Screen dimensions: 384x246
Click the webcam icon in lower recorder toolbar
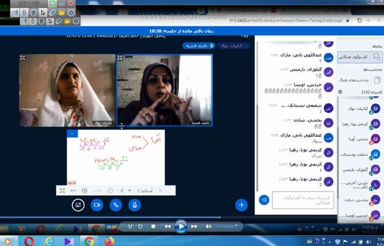(41, 22)
